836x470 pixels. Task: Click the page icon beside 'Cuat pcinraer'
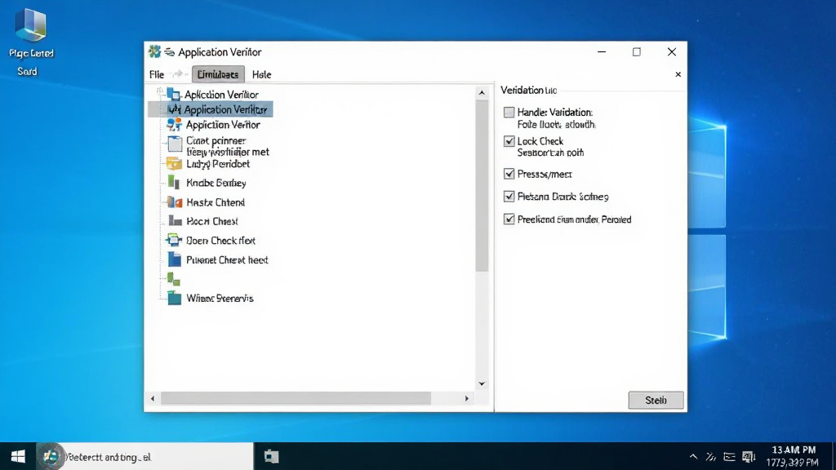pyautogui.click(x=175, y=144)
